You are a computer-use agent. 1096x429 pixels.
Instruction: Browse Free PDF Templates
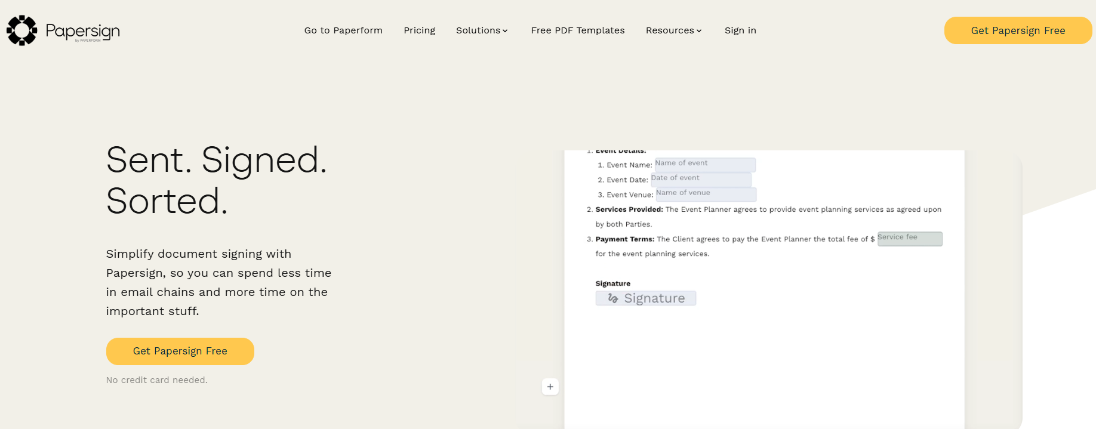coord(577,30)
